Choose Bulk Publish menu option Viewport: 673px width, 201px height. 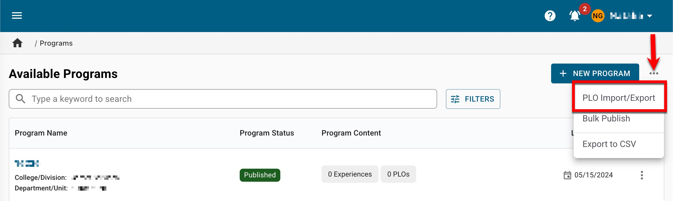pyautogui.click(x=606, y=118)
